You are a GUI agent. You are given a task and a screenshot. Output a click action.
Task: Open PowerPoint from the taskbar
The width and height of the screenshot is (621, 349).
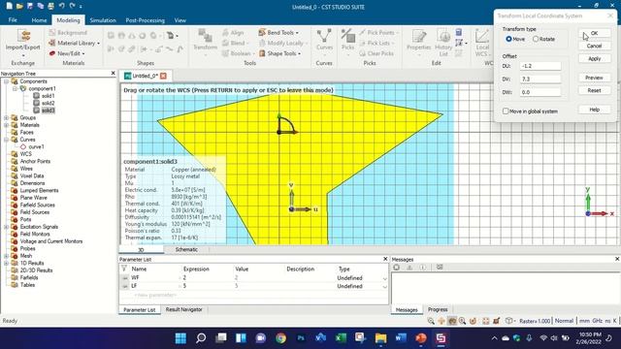point(420,338)
